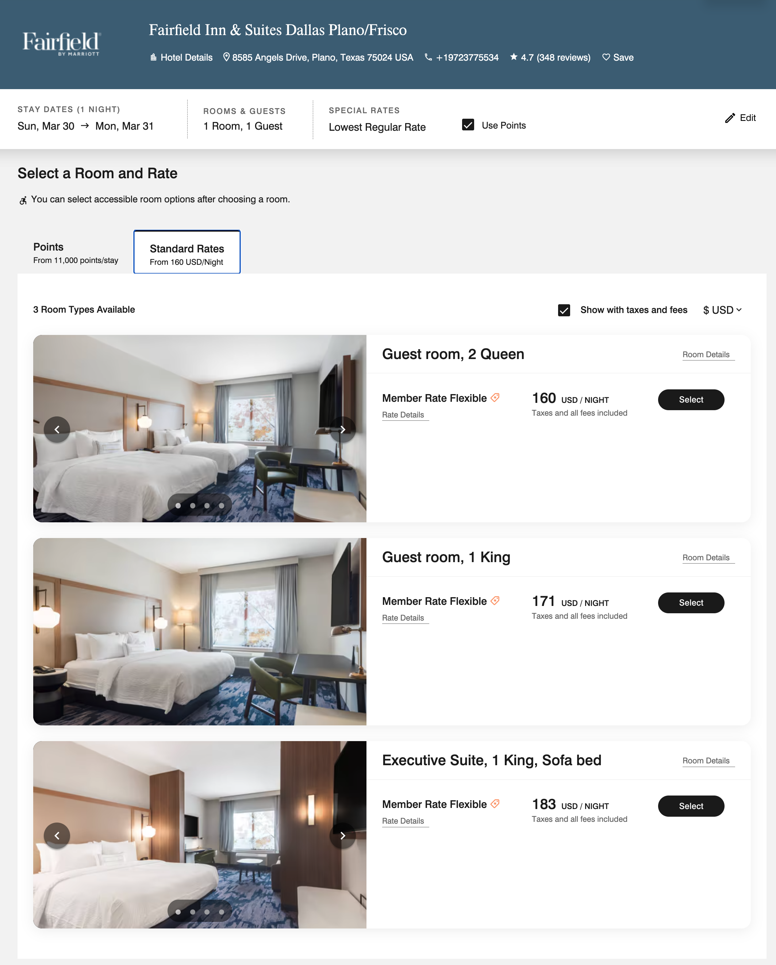Show previous photo of 2 Queen room

click(57, 429)
